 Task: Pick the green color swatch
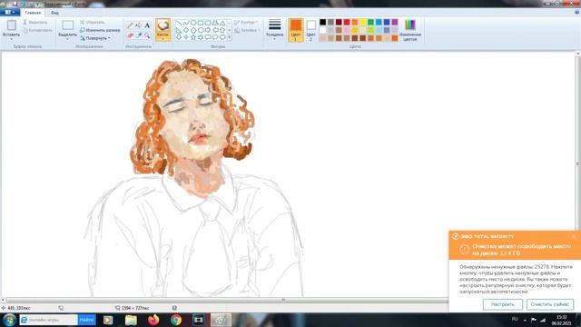pos(370,22)
